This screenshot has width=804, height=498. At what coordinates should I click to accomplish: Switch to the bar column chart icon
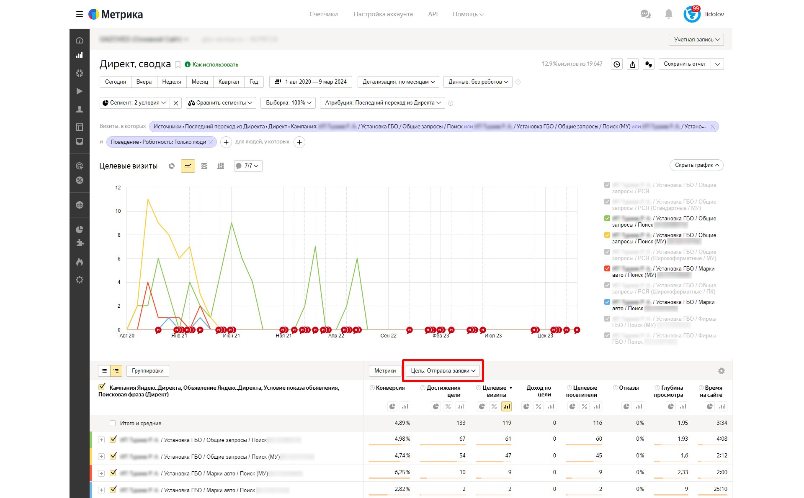221,166
